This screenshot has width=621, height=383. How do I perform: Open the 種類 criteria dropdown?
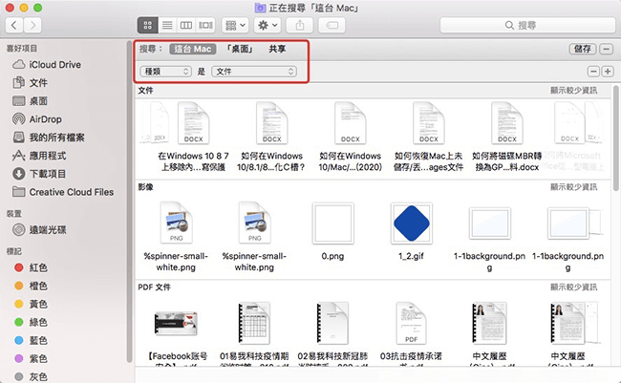pyautogui.click(x=165, y=72)
